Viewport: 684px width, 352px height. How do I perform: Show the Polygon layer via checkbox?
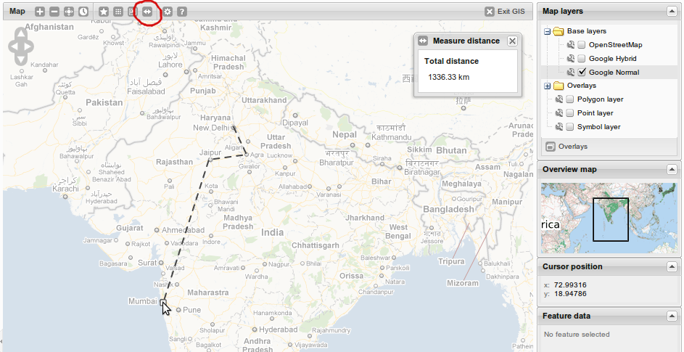(569, 99)
